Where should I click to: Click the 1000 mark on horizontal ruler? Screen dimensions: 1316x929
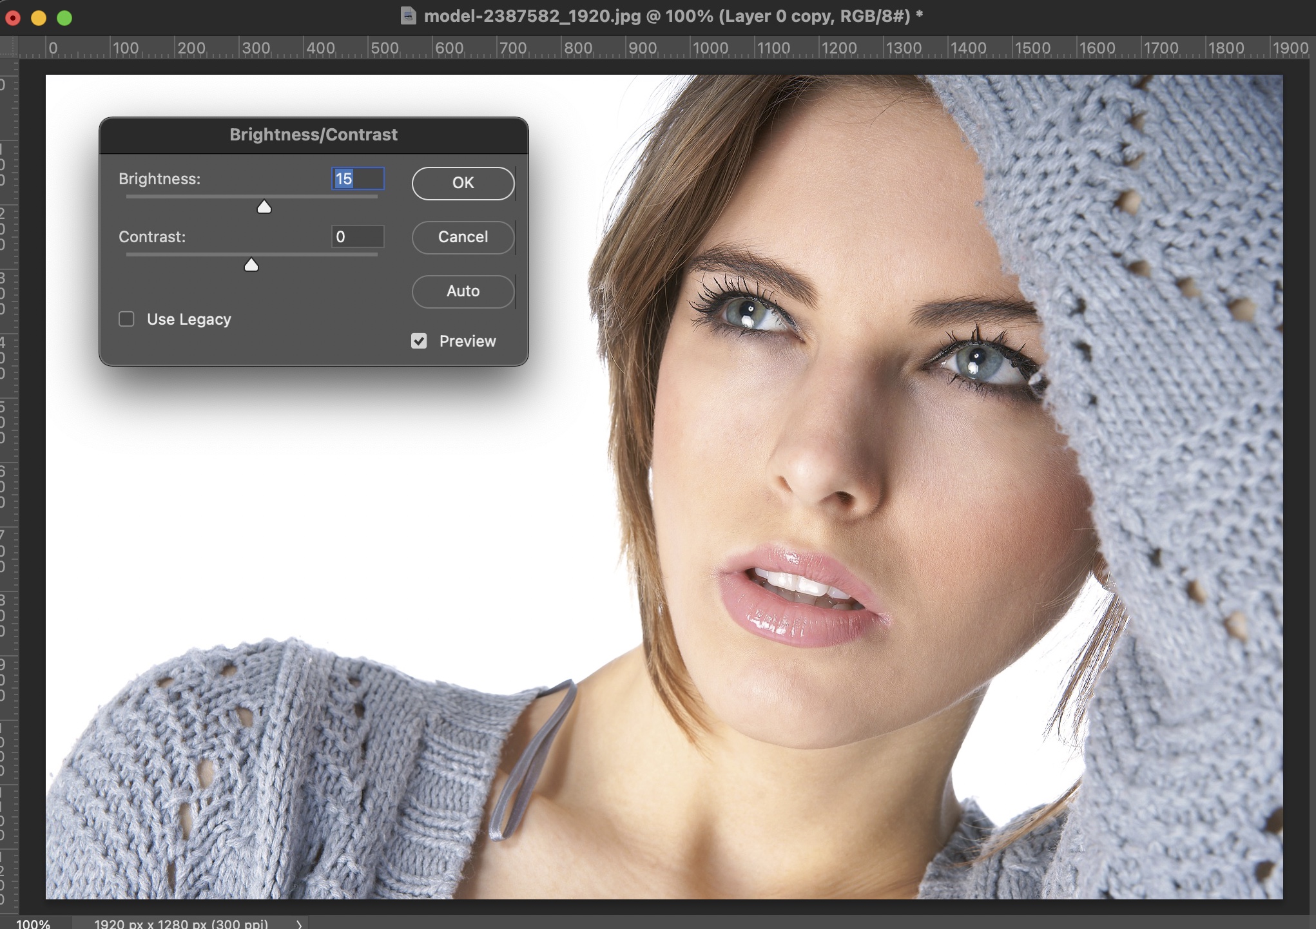point(709,48)
